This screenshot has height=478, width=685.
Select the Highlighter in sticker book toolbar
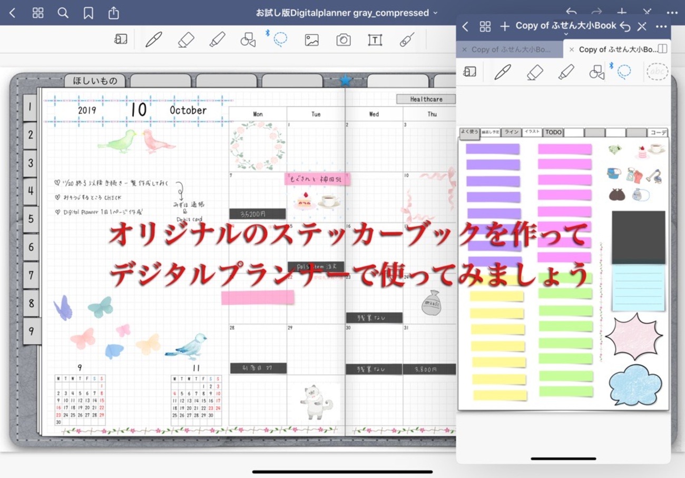[566, 72]
